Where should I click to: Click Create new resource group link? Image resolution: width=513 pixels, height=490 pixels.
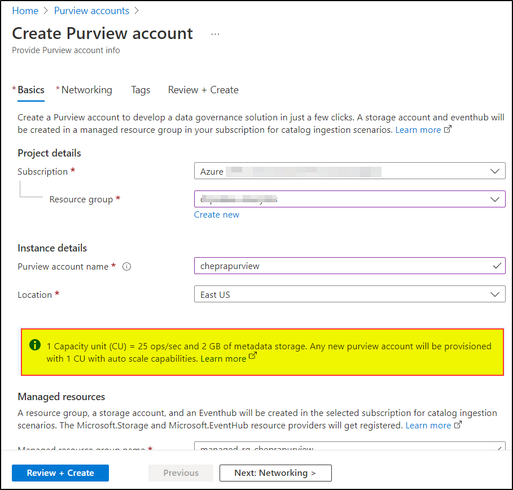(x=217, y=215)
